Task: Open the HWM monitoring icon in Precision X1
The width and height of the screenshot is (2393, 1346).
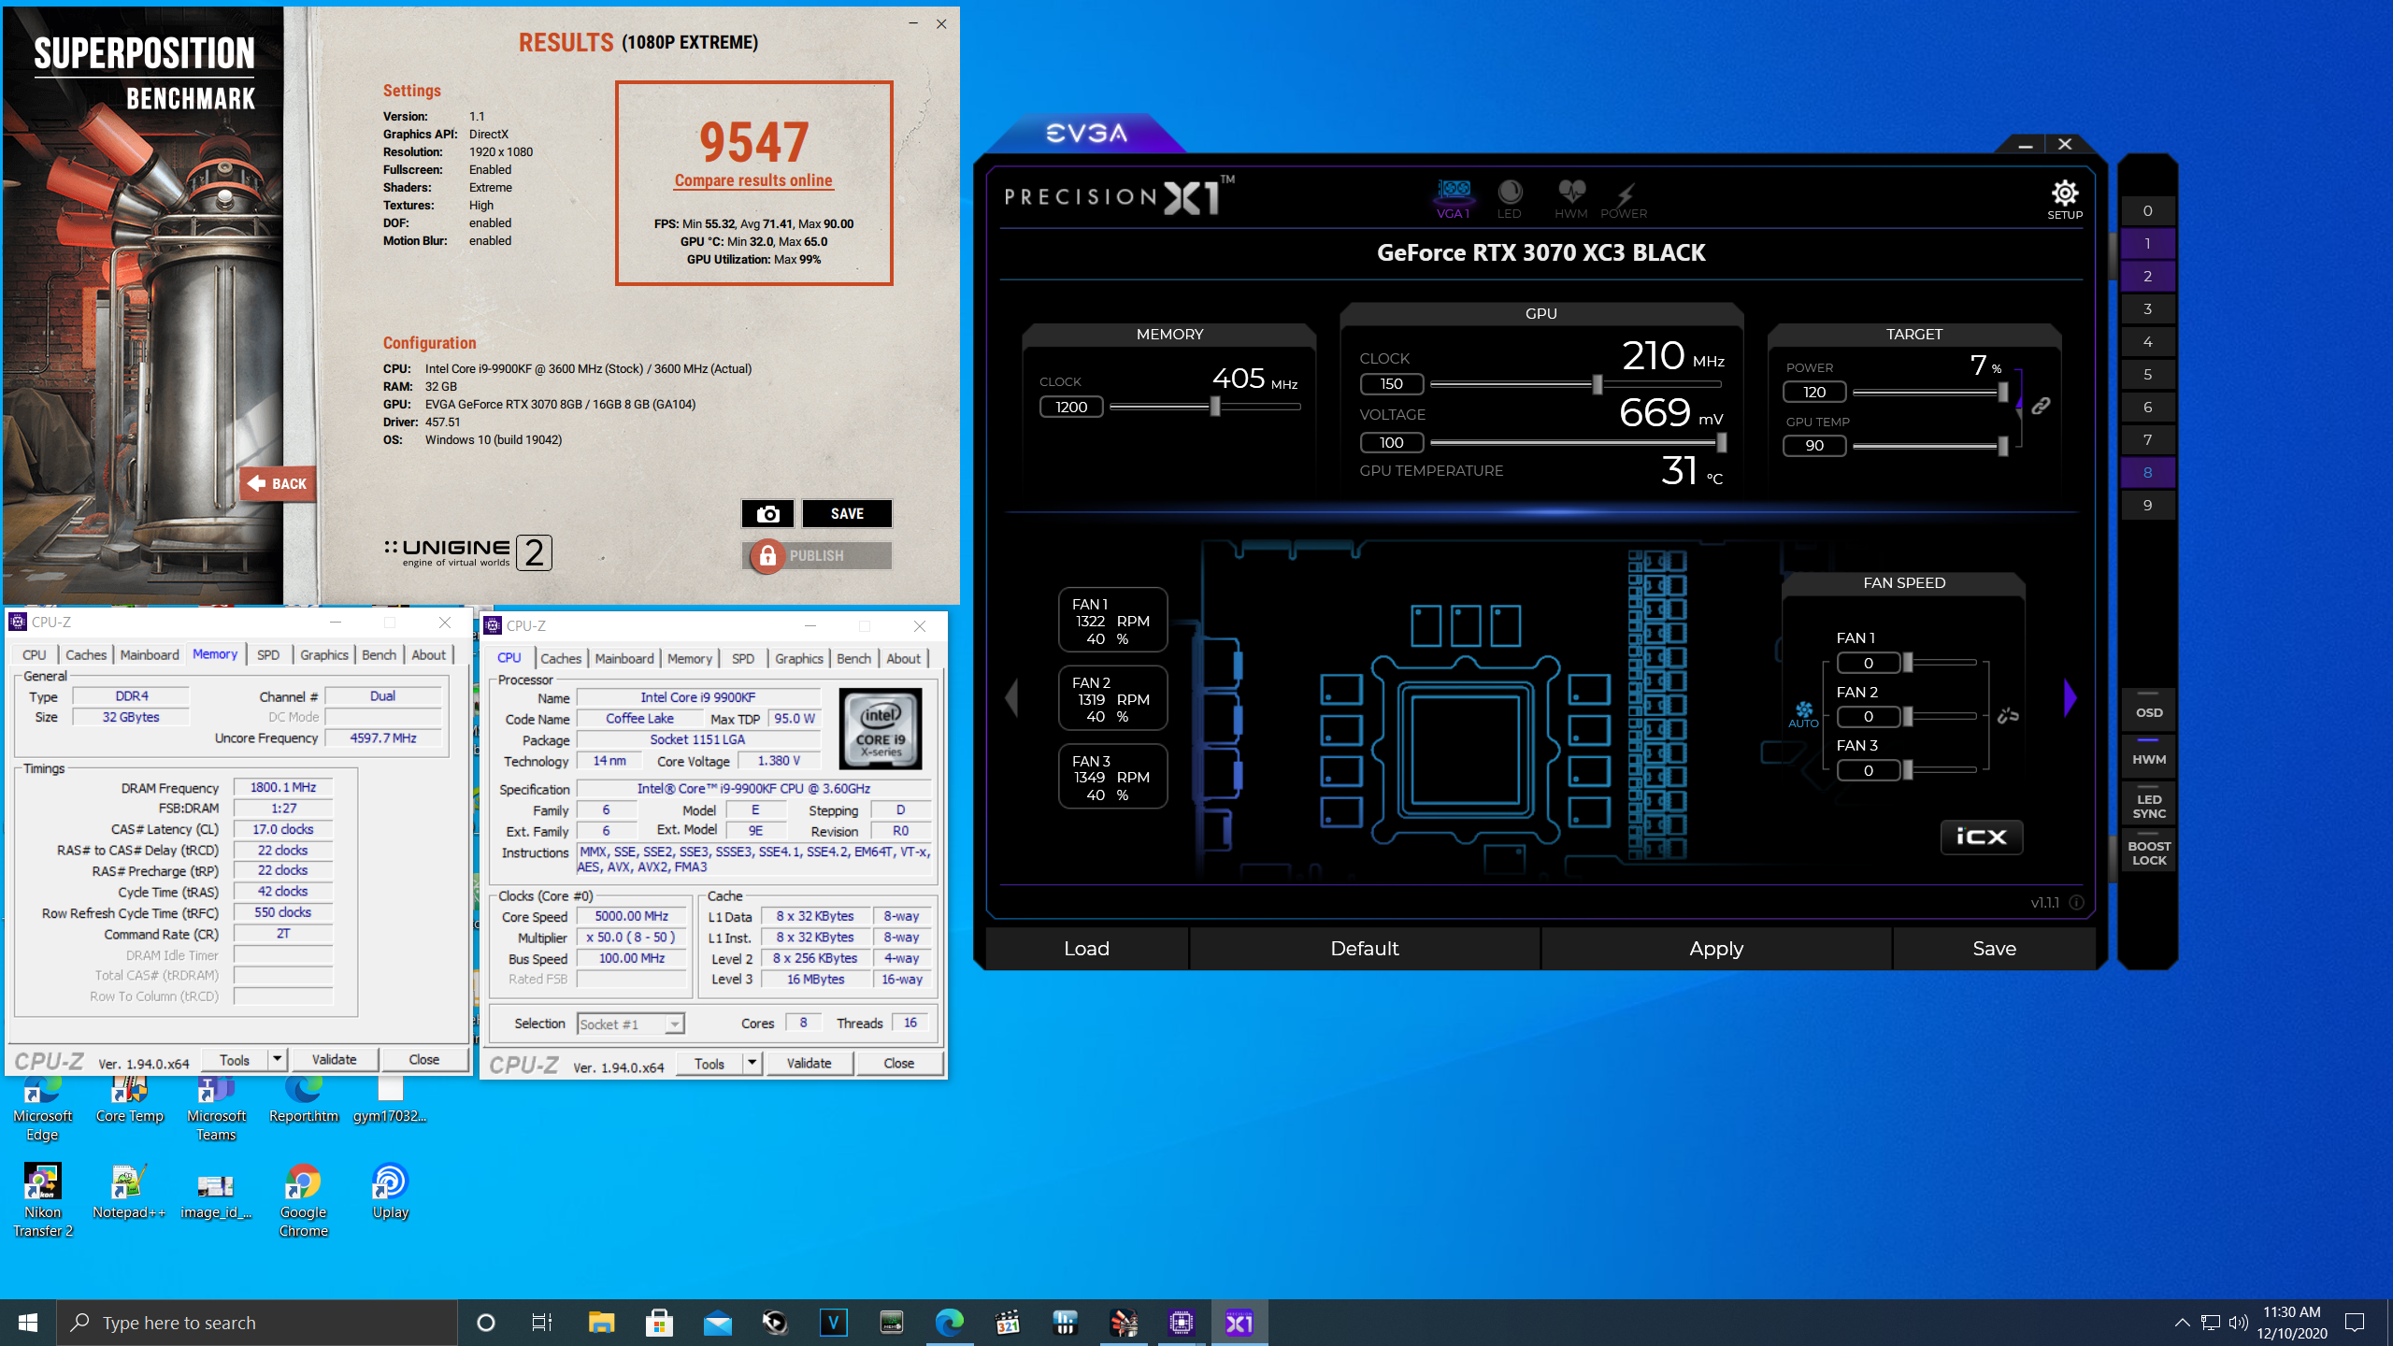Action: [1571, 199]
